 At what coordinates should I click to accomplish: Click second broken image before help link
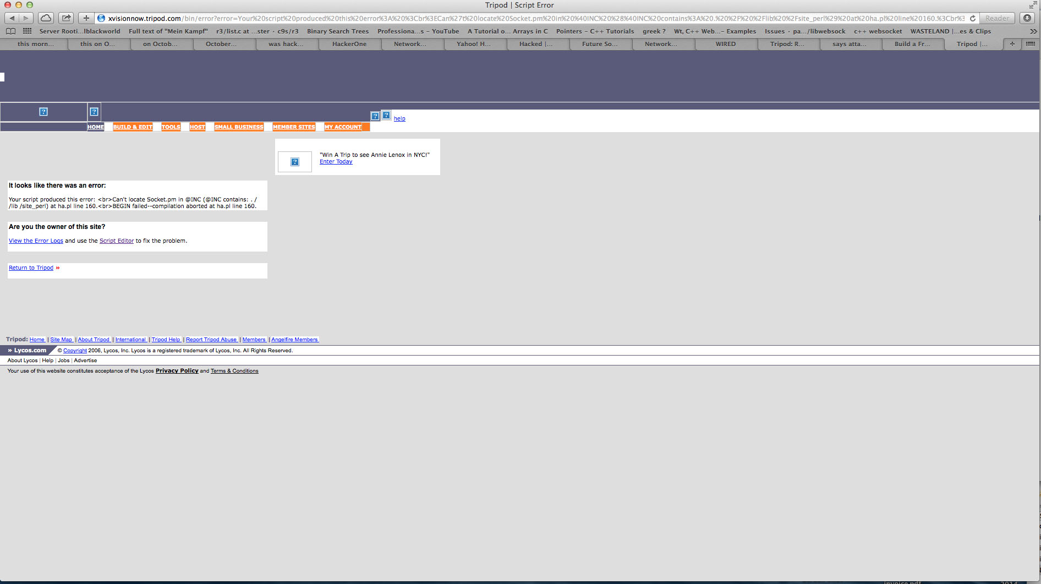(386, 115)
